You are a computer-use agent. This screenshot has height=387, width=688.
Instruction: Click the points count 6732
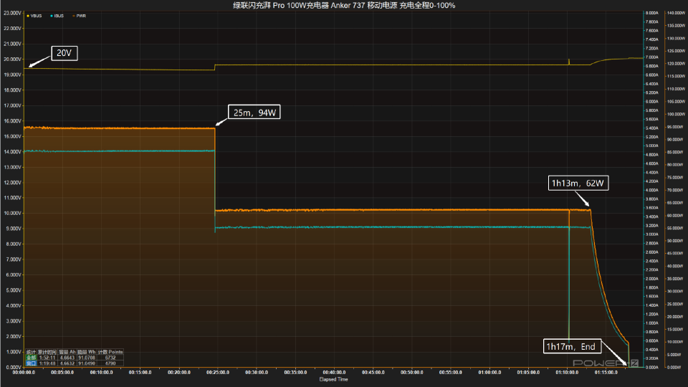point(110,358)
